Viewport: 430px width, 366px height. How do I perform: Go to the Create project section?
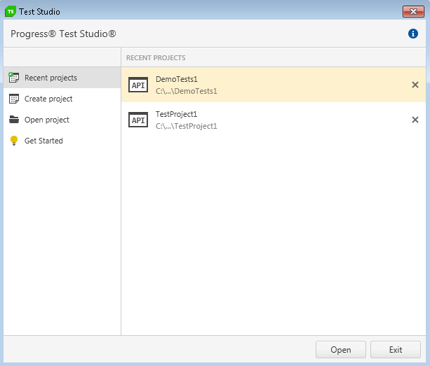(x=62, y=99)
